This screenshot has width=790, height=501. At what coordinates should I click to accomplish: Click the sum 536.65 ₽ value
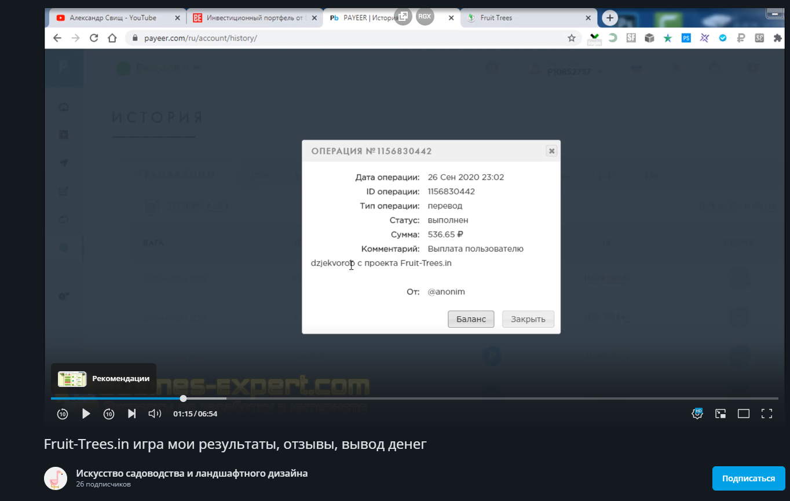(x=445, y=235)
